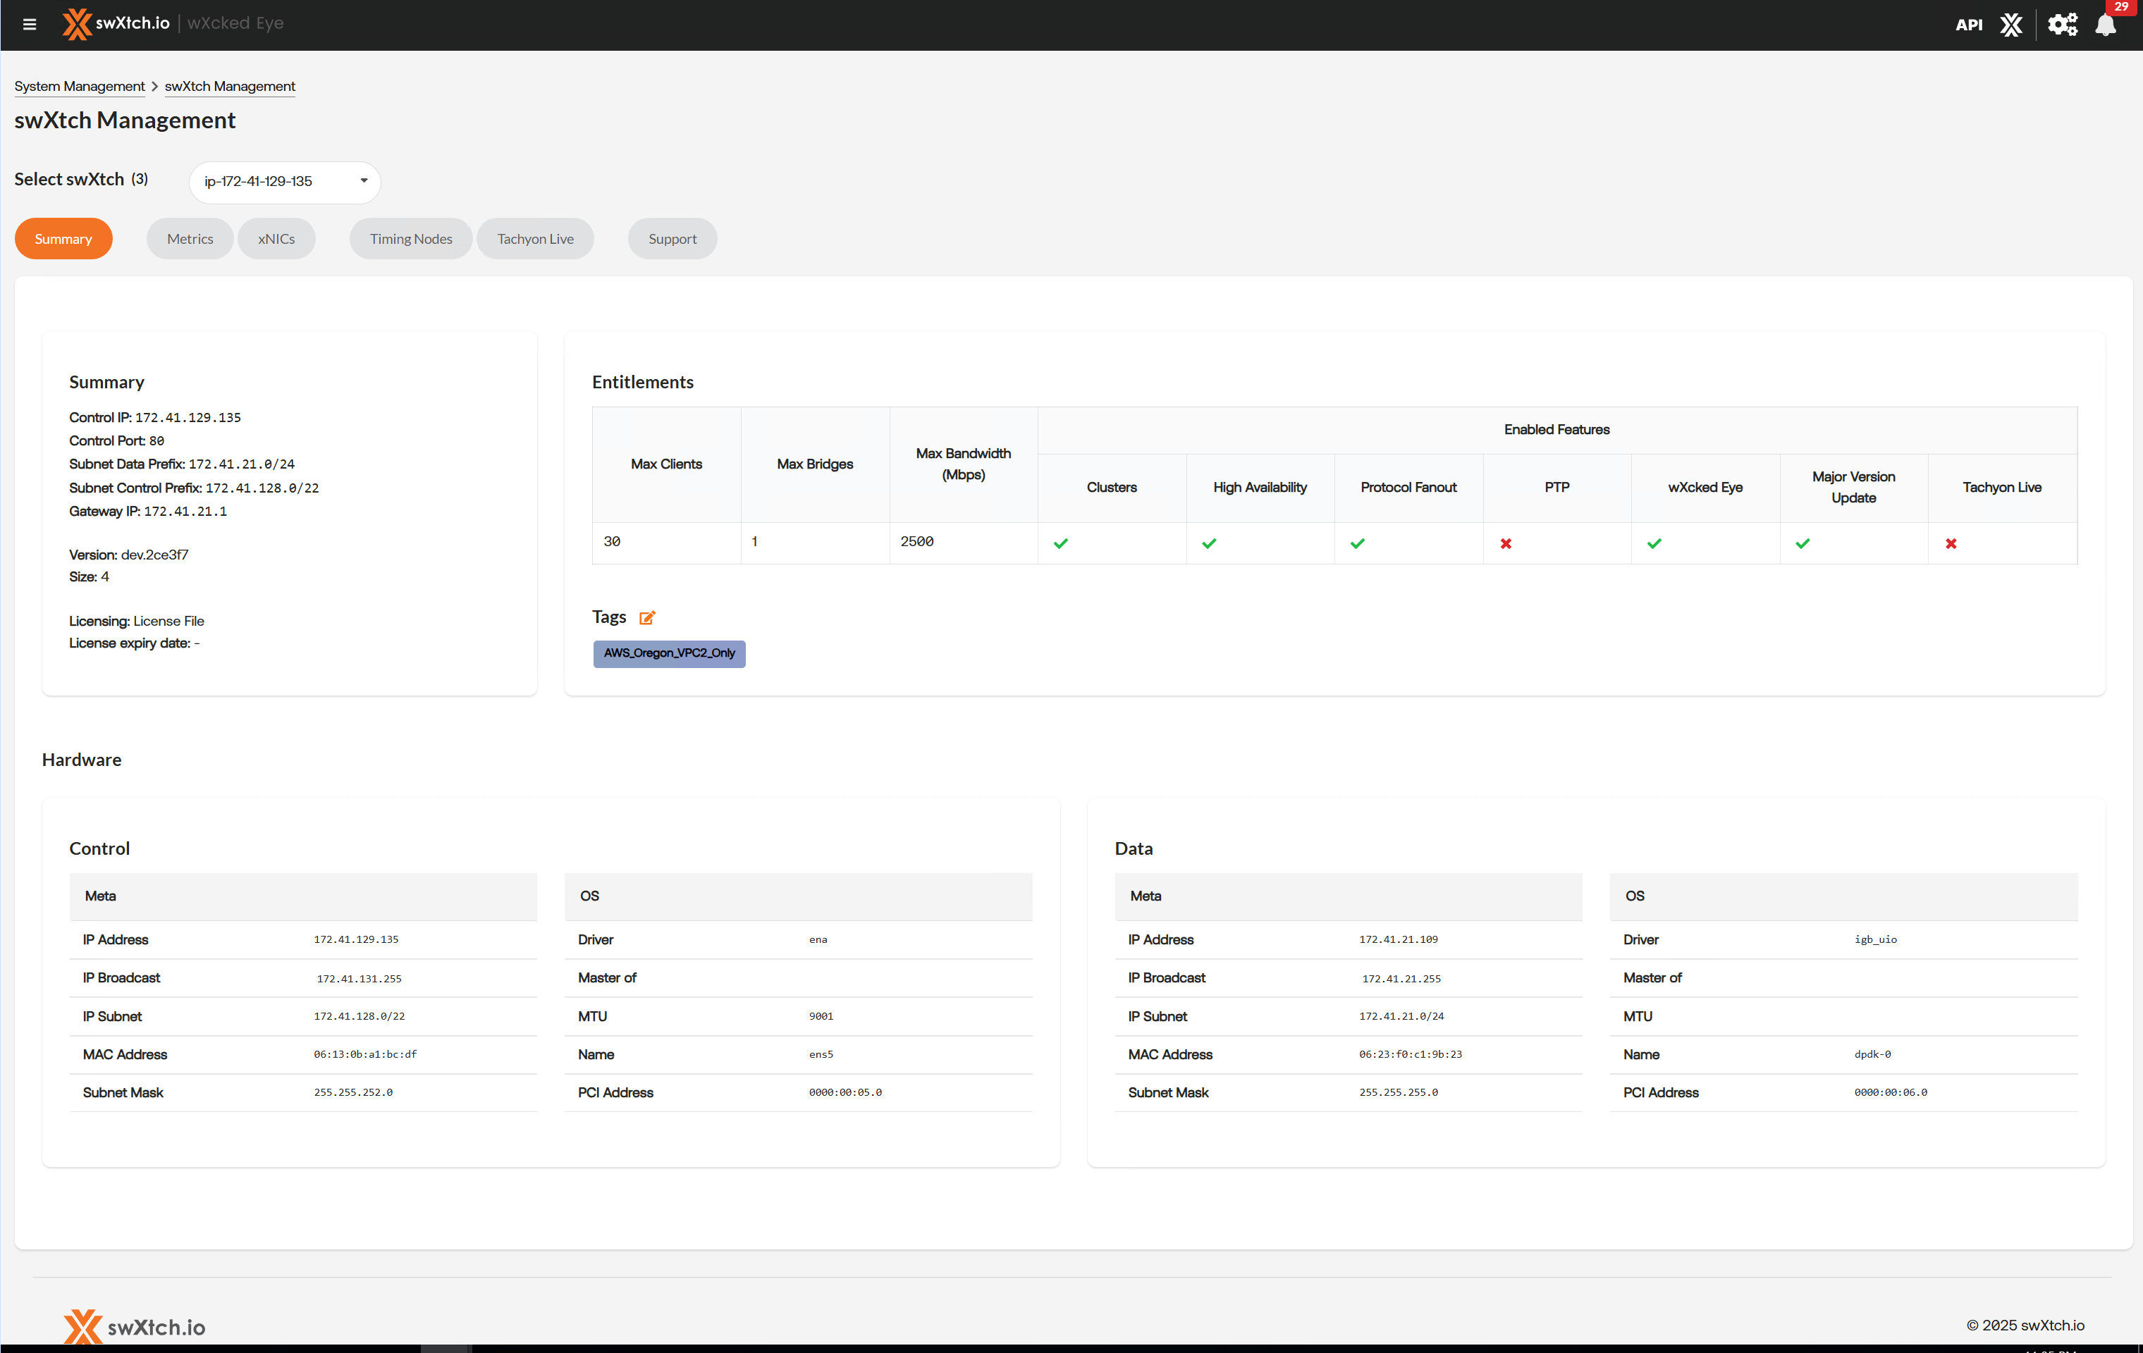2143x1353 pixels.
Task: Switch to the Metrics tab
Action: 190,238
